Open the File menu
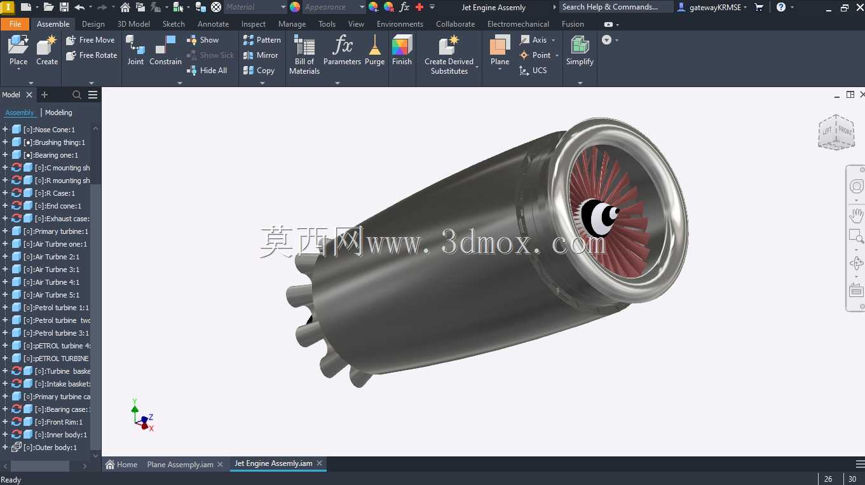 pyautogui.click(x=15, y=24)
